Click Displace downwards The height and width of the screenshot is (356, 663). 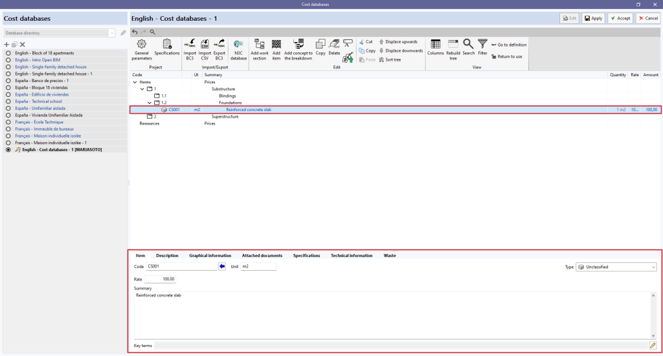401,50
